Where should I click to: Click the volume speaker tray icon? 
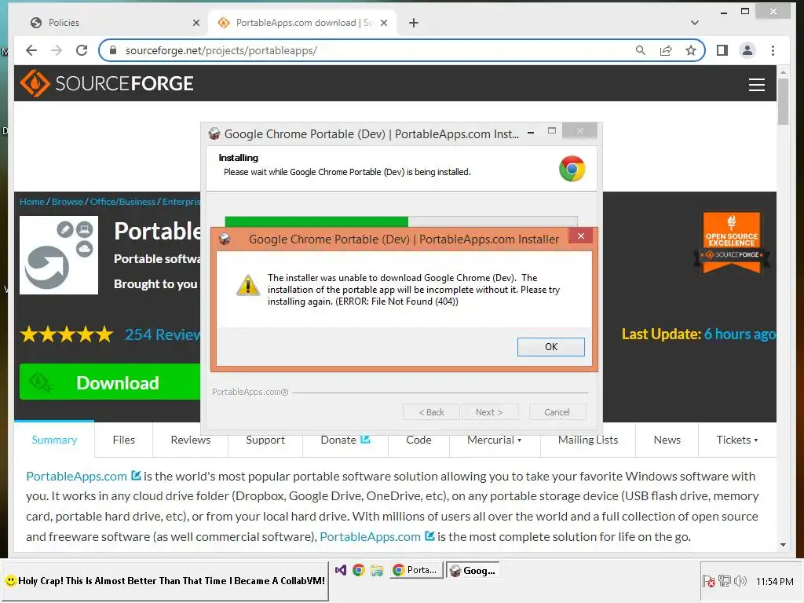[740, 581]
